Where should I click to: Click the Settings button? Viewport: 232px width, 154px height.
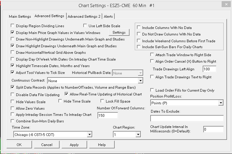pyautogui.click(x=119, y=33)
